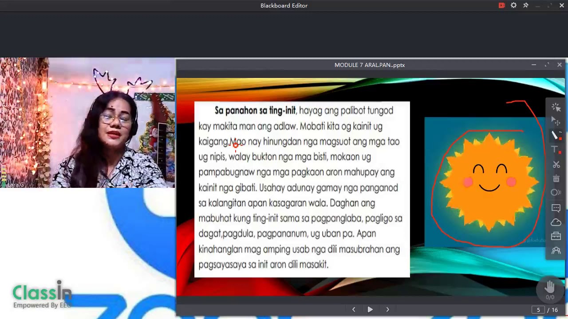Close the MODULE 7 ARAL.PAN pptx window

(x=560, y=65)
